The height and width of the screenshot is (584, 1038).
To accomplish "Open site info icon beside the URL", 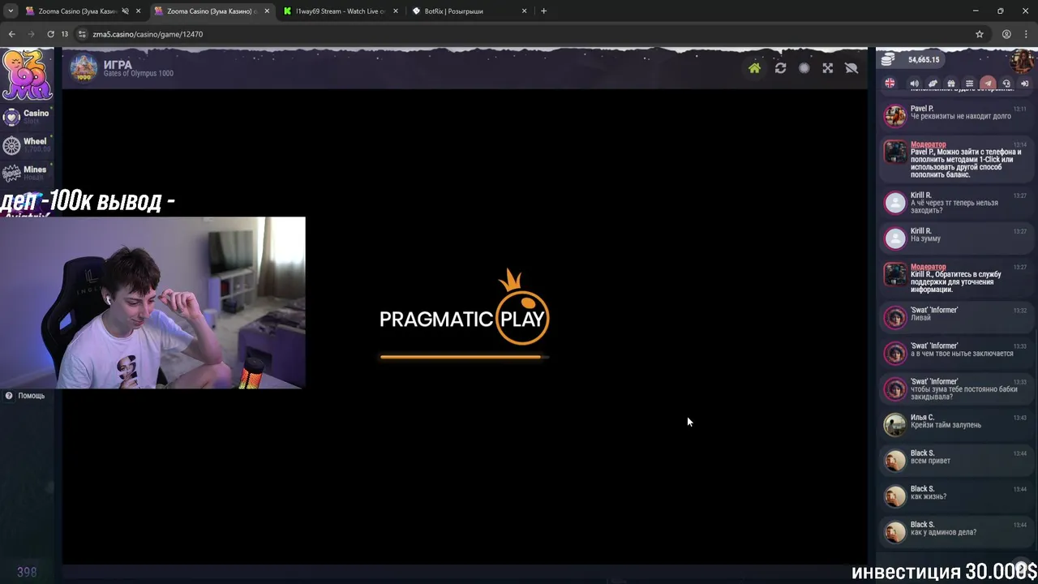I will 82,34.
